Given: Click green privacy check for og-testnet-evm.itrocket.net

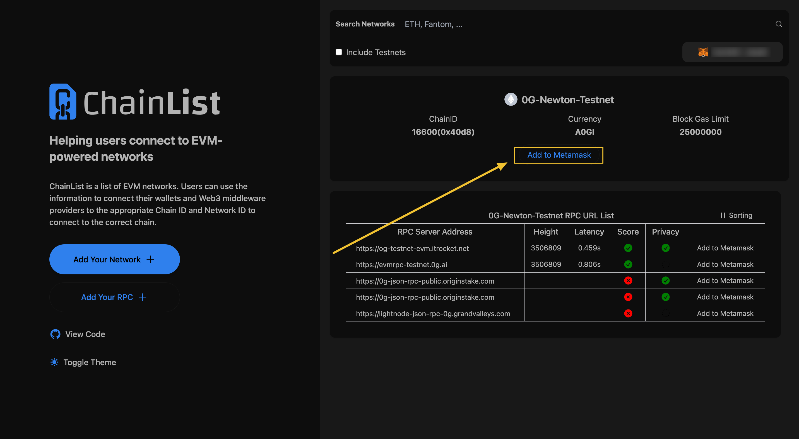Looking at the screenshot, I should click(x=665, y=248).
